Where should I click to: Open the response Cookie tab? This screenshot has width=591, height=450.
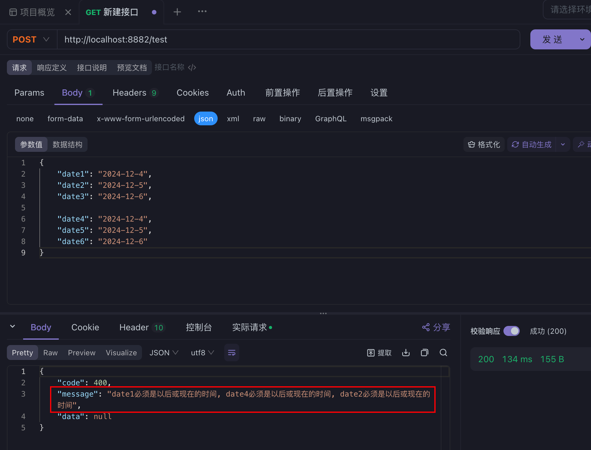(85, 327)
